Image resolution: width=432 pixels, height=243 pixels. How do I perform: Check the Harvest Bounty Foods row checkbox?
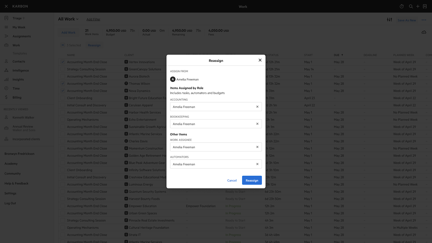click(x=63, y=198)
